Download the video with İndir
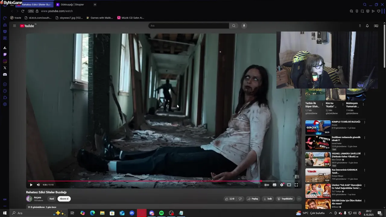 coord(268,199)
